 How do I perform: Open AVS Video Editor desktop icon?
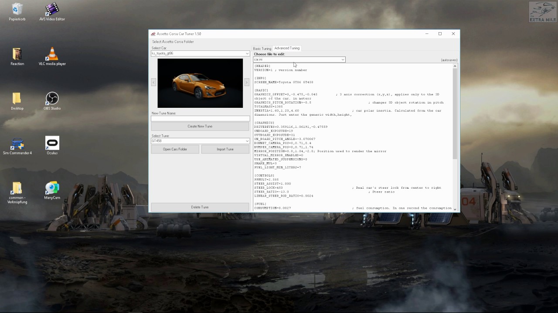(x=52, y=12)
